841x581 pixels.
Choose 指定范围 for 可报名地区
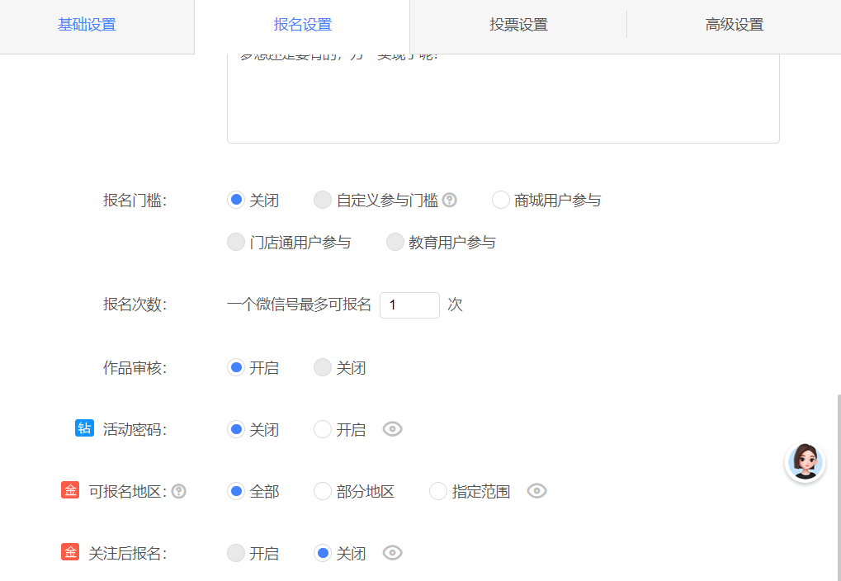pos(470,491)
